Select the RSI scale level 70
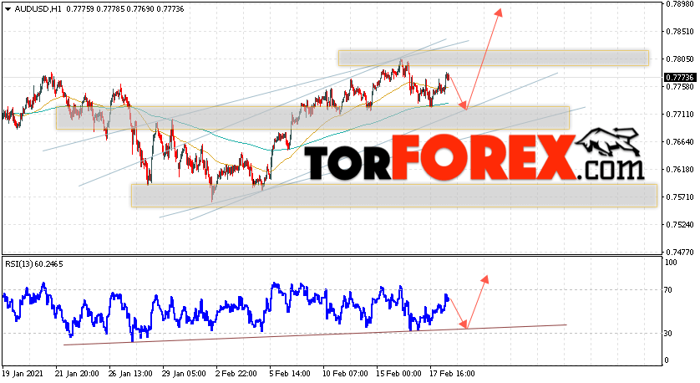Screen dimensions: 700x383 coord(668,290)
